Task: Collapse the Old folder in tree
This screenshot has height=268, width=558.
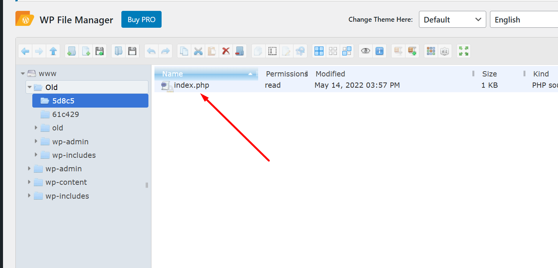Action: (30, 87)
